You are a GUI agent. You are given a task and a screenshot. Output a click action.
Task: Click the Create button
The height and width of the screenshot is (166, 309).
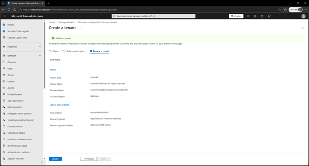(x=55, y=159)
